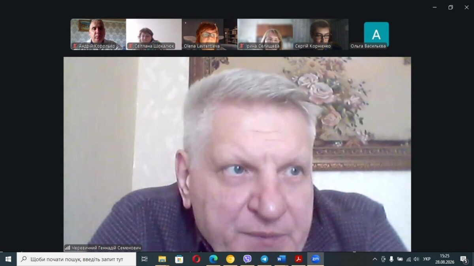Click Ольга Васильєва avatar tile
Viewport: 474px width, 266px height.
click(x=376, y=34)
